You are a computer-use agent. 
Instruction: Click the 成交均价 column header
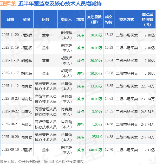[x=109, y=20]
